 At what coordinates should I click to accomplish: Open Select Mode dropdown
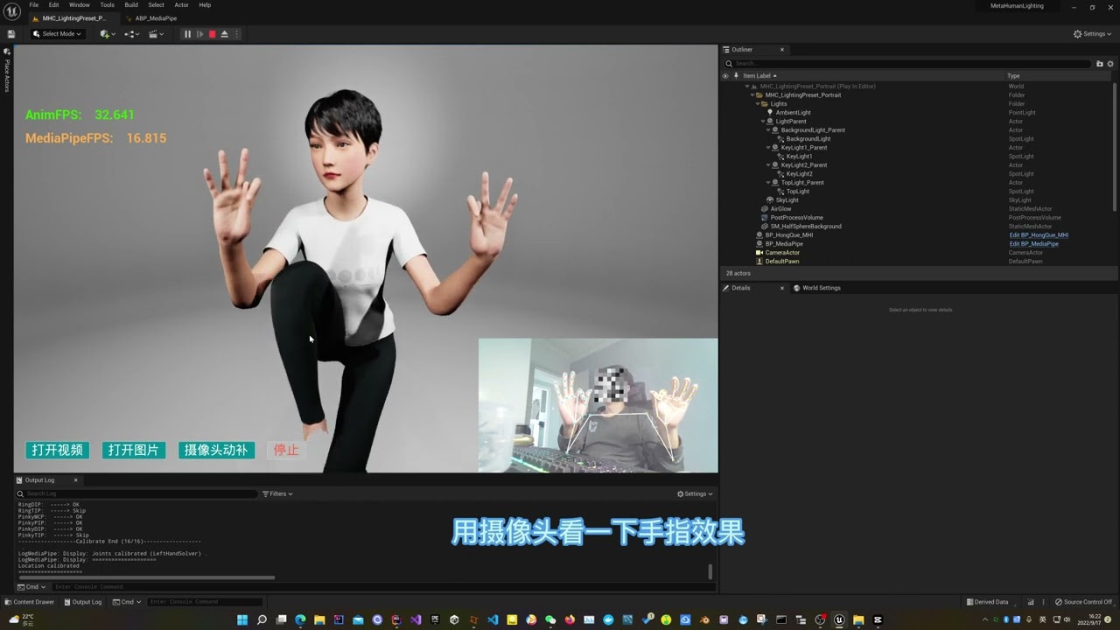[57, 34]
